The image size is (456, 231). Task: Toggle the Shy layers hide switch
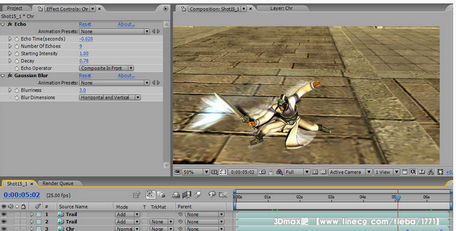pos(176,195)
